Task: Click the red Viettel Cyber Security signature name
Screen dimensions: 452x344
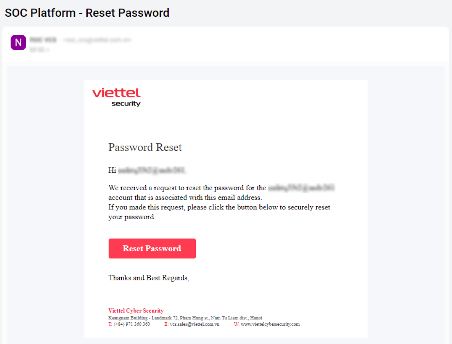Action: [x=136, y=311]
